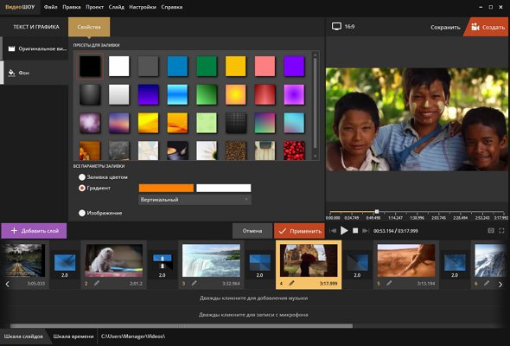Open the Слайд menu
This screenshot has height=346, width=510.
pyautogui.click(x=116, y=7)
